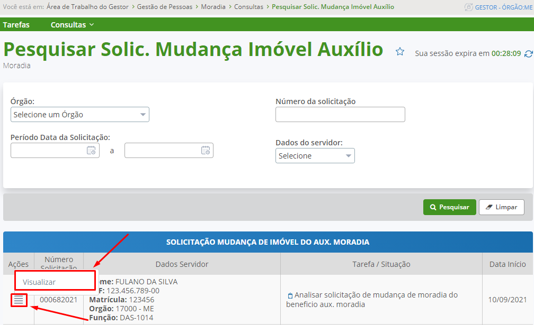Click the Ações column header
Screen dimensions: 534x325
tap(19, 264)
